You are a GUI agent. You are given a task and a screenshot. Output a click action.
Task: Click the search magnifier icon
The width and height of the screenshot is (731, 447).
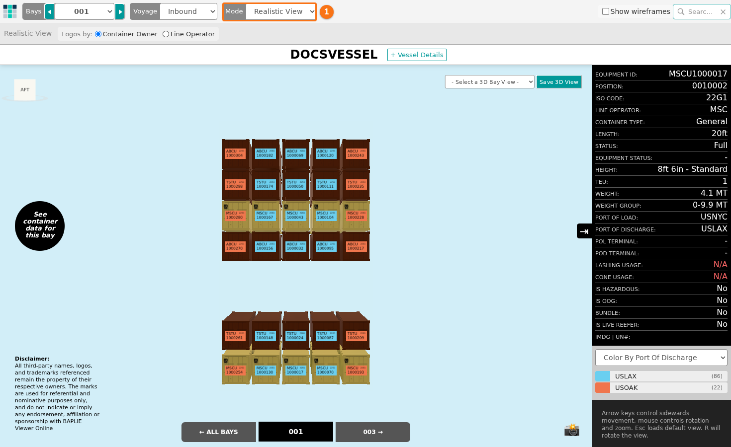coord(681,11)
